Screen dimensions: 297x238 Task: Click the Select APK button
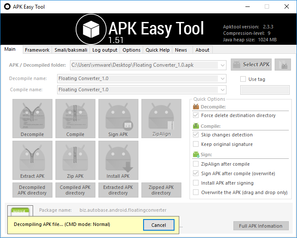[251, 65]
